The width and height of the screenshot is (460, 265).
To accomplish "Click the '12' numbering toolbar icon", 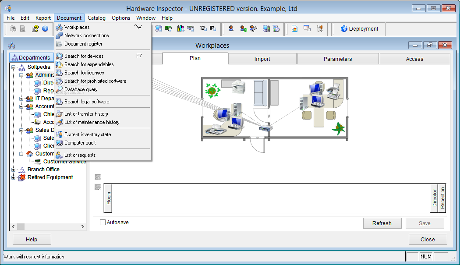I will click(x=203, y=28).
